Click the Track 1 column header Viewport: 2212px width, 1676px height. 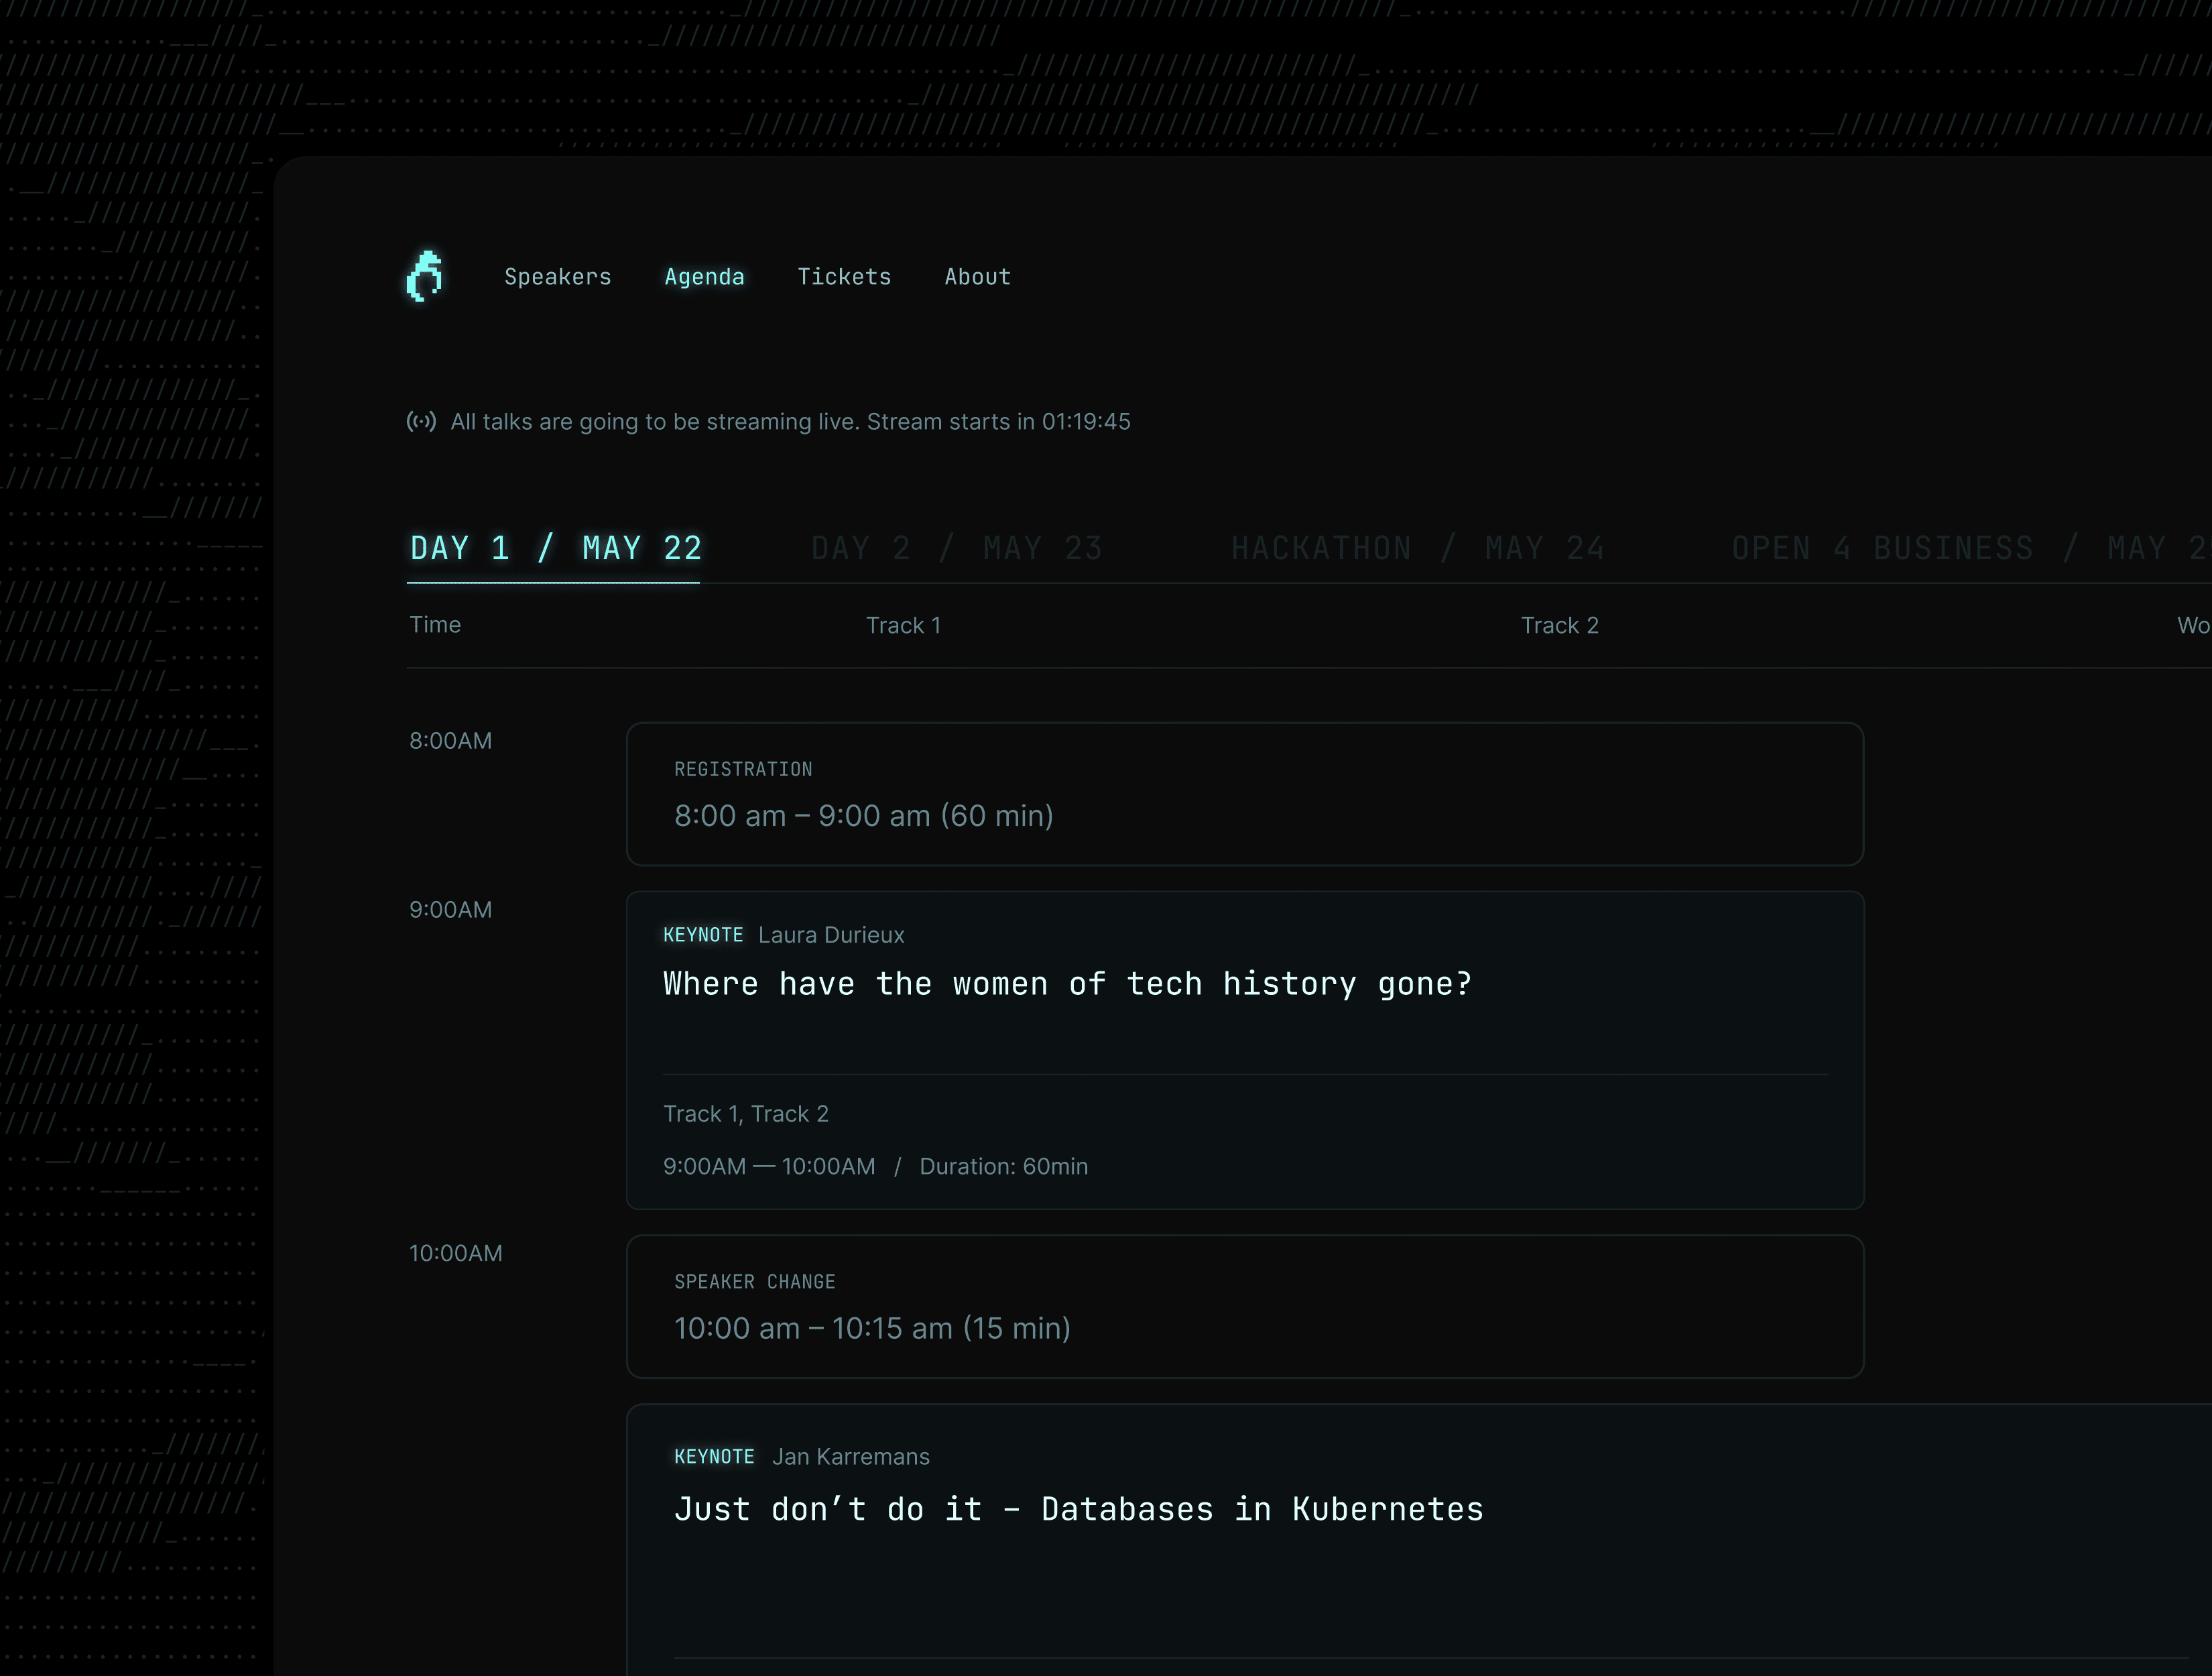(x=903, y=626)
